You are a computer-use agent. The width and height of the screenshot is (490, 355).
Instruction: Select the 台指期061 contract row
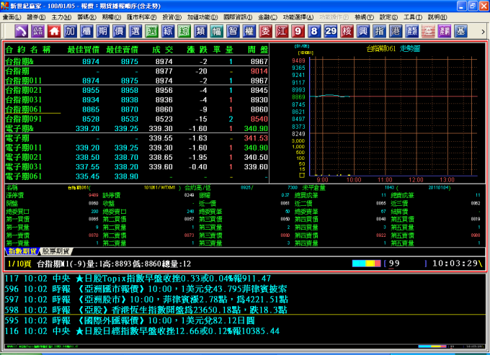pyautogui.click(x=137, y=109)
